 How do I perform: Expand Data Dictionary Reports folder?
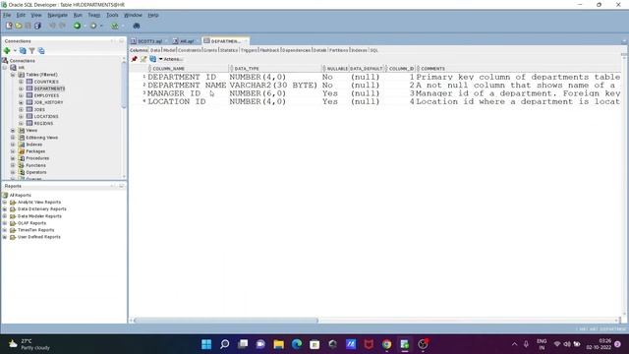pos(5,209)
